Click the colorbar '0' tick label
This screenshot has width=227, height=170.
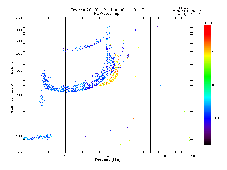coord(213,85)
